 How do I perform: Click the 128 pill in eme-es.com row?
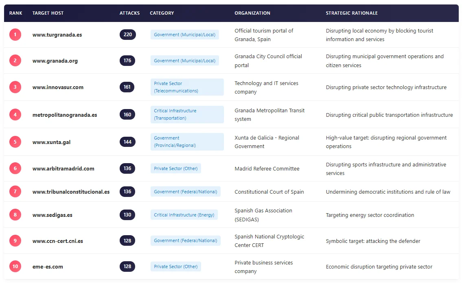pyautogui.click(x=127, y=267)
